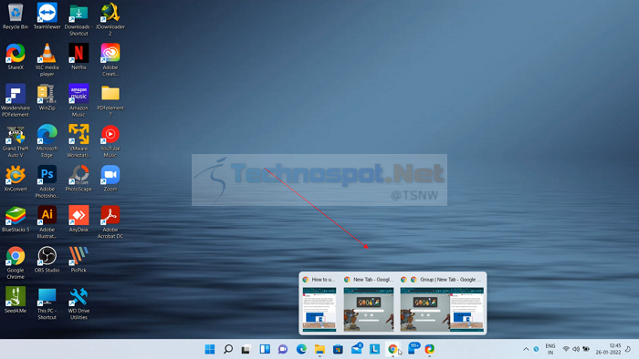Open ENG IN language switcher
The width and height of the screenshot is (639, 359).
(x=550, y=349)
